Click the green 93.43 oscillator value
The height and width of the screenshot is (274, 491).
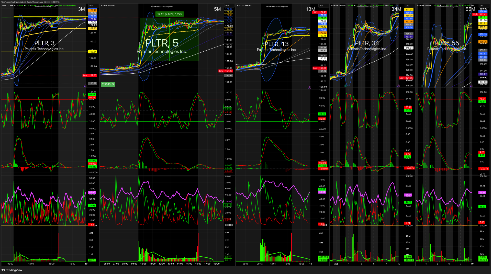coord(92,95)
